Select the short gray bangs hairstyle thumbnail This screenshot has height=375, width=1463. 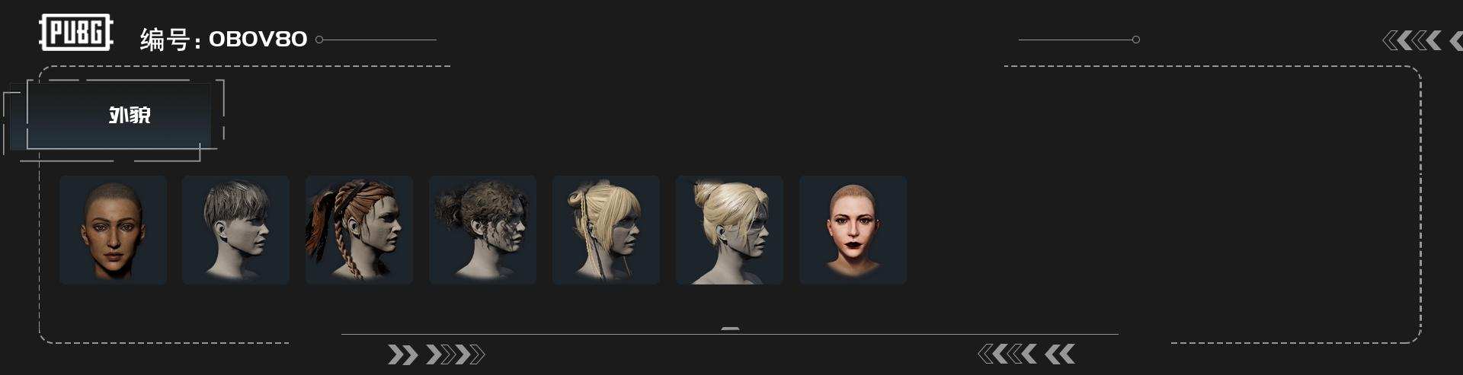[x=235, y=230]
